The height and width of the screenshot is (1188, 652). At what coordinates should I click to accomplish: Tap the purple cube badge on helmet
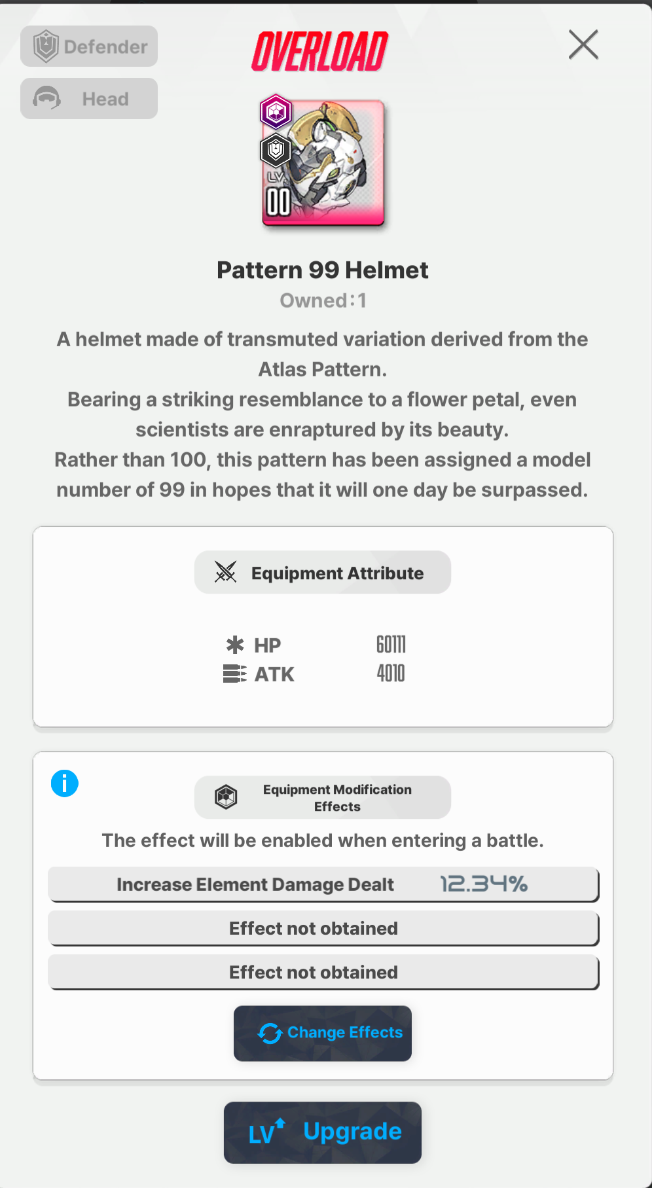[x=276, y=111]
